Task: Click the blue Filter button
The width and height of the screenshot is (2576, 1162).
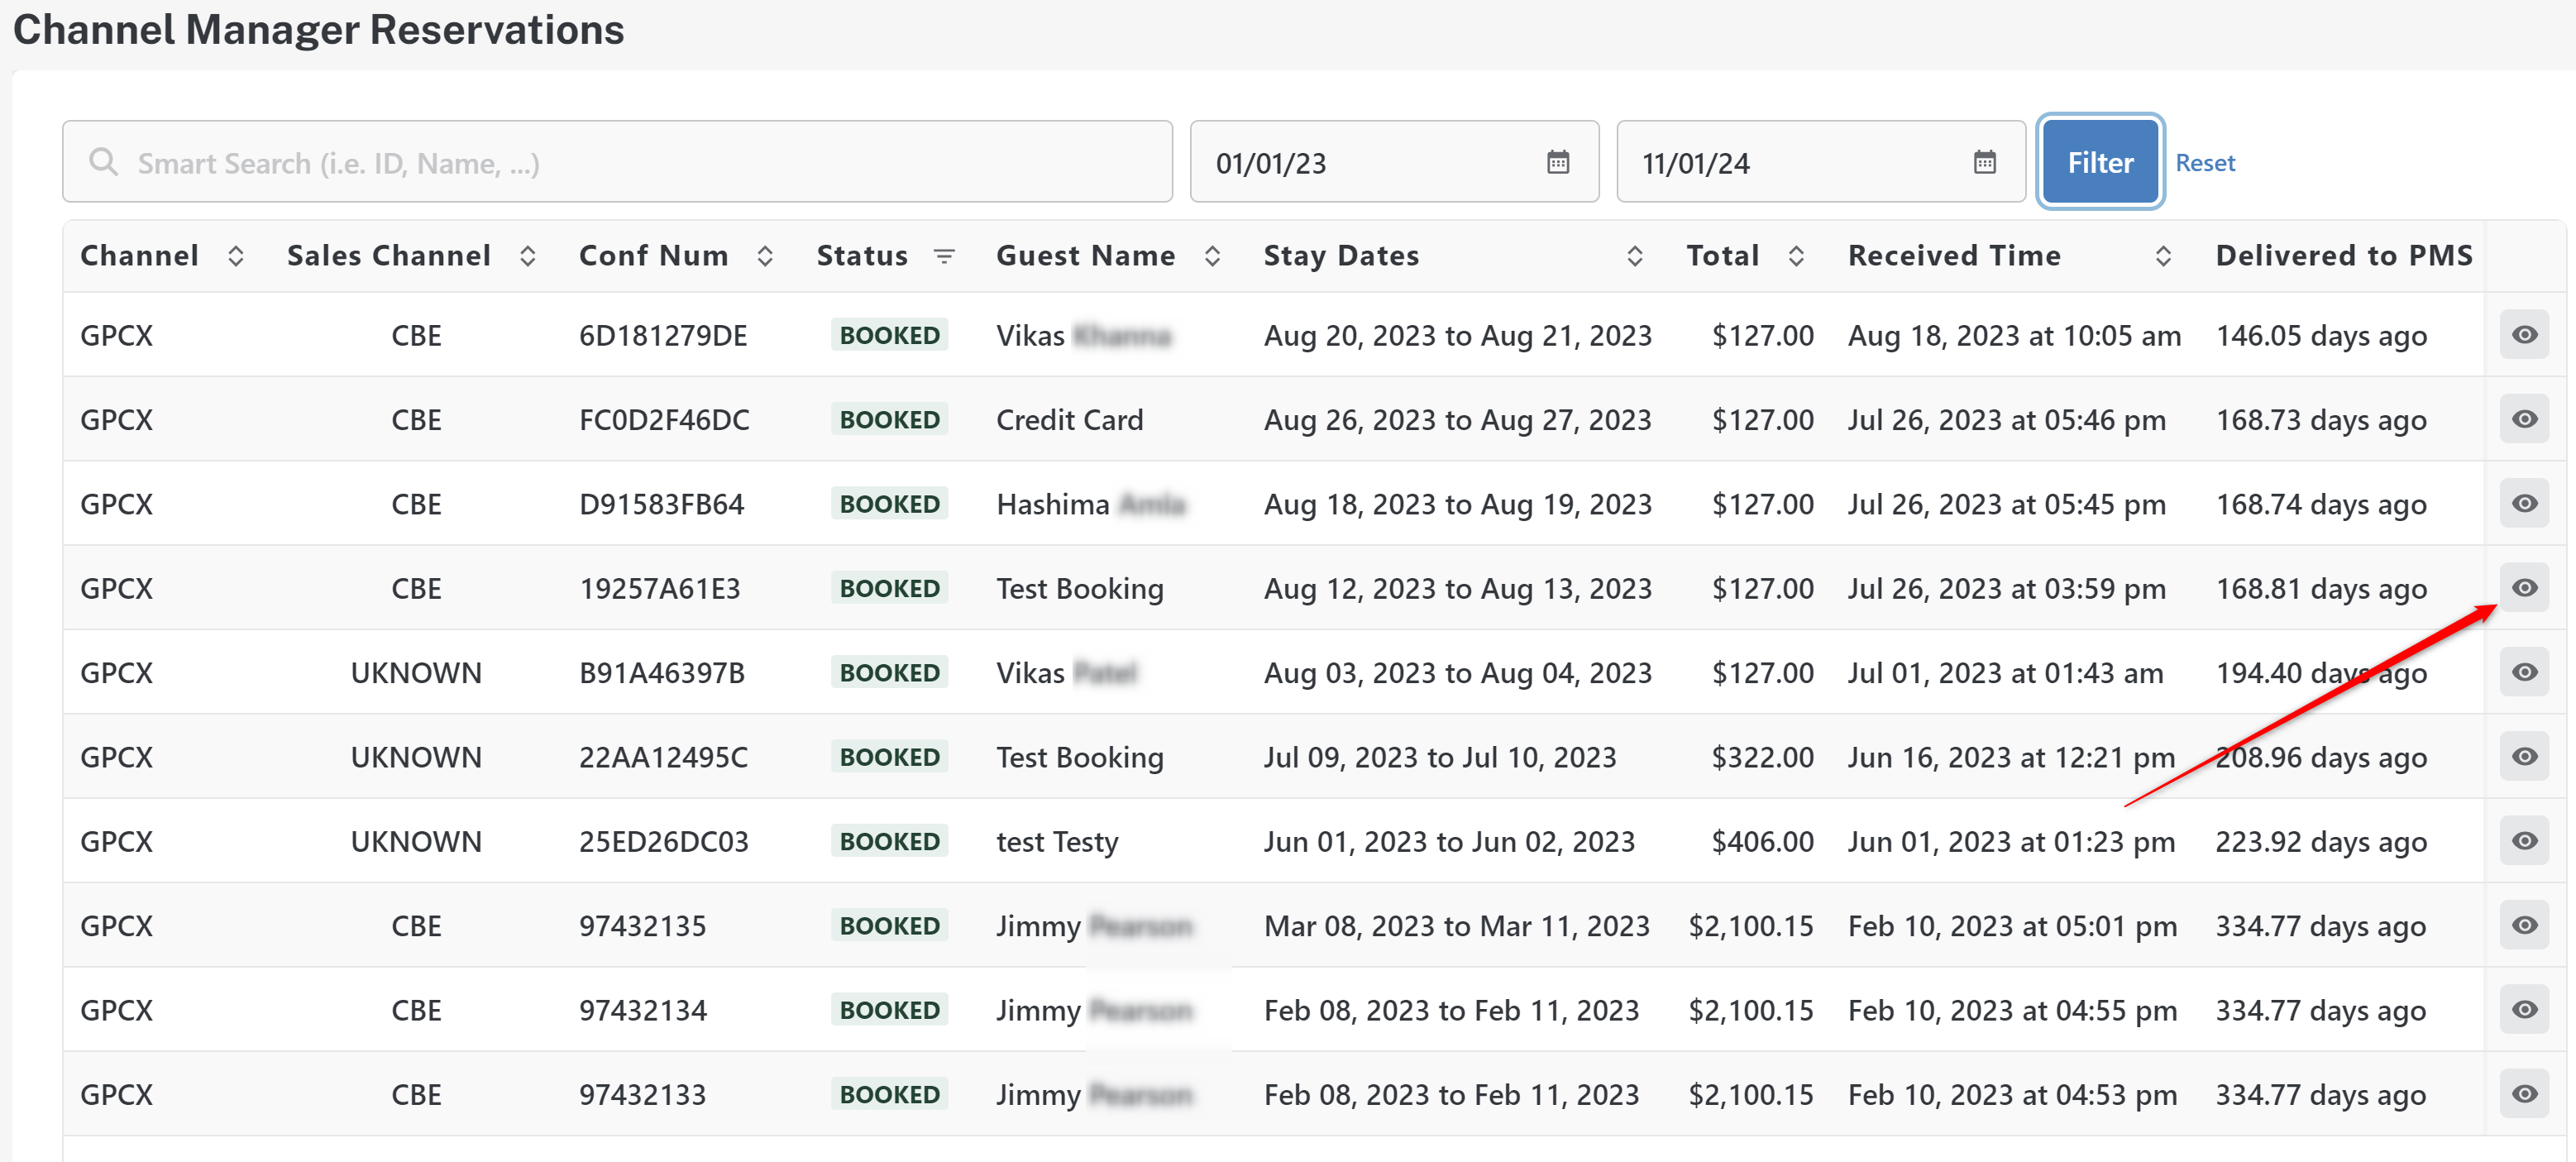Action: (2100, 162)
